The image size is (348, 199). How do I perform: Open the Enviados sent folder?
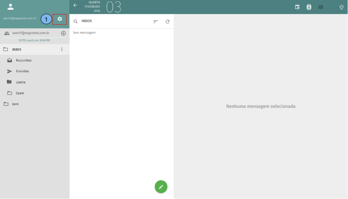point(22,71)
